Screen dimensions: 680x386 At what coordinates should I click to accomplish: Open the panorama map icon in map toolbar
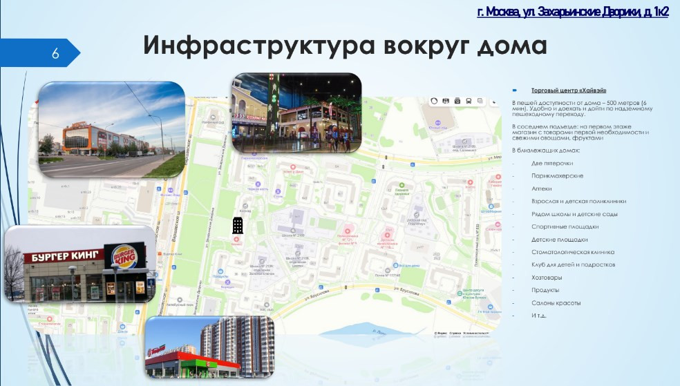point(446,101)
